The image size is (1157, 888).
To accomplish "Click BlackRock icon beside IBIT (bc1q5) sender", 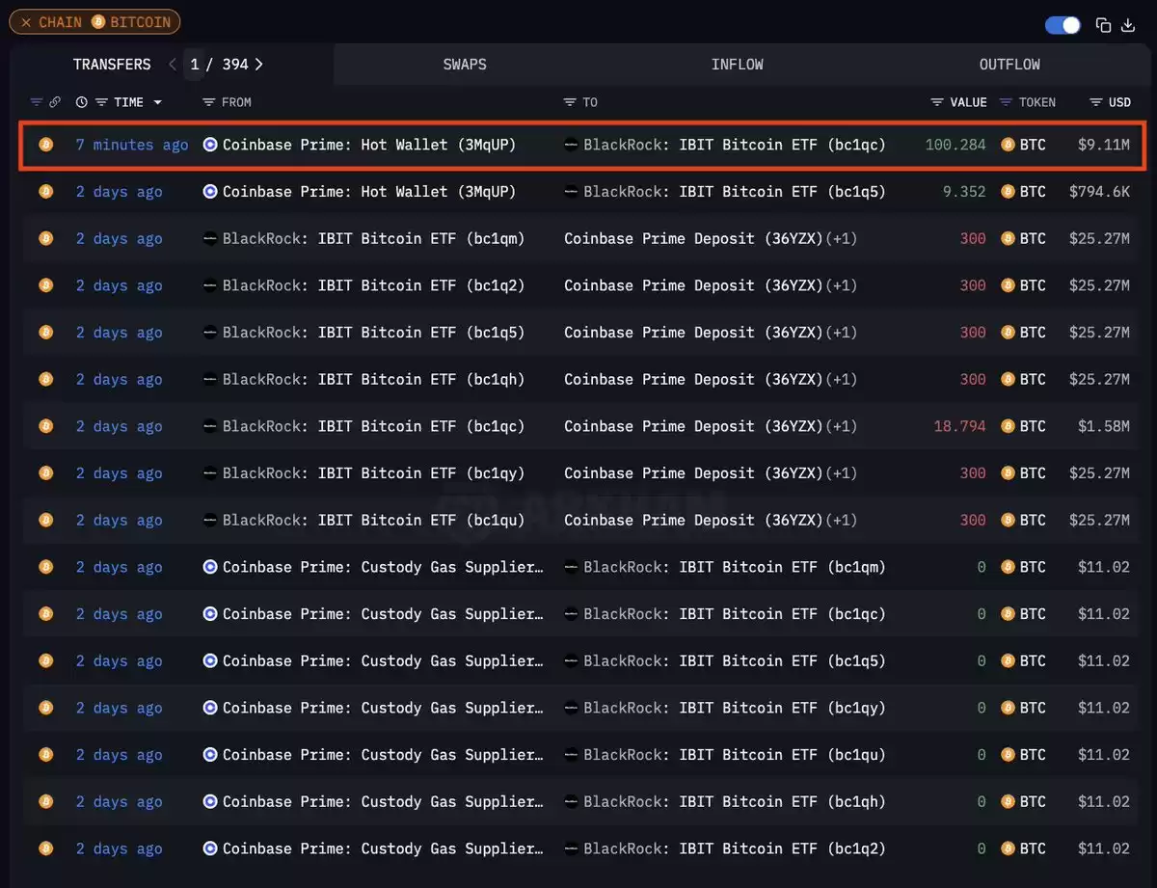I will pyautogui.click(x=210, y=333).
